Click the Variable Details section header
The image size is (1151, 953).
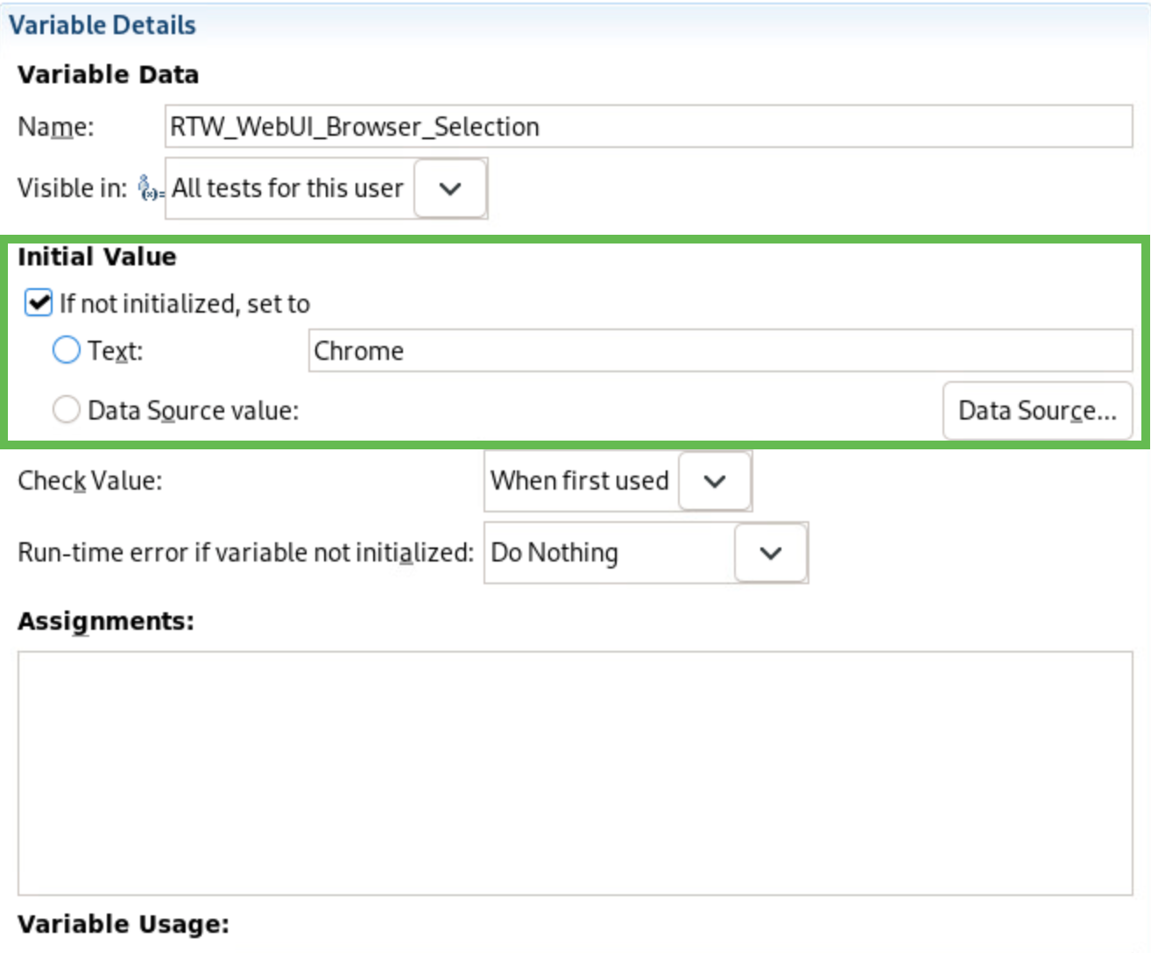(102, 25)
